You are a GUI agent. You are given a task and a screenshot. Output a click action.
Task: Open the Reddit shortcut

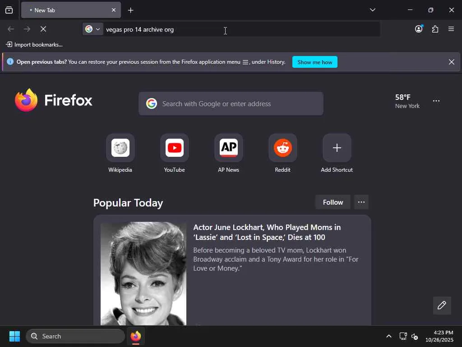(282, 154)
